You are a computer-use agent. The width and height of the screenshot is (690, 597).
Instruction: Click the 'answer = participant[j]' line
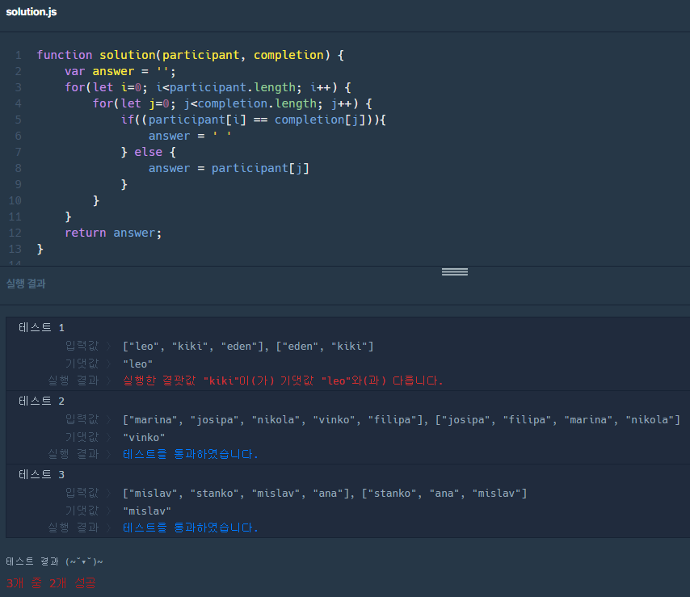tap(229, 168)
